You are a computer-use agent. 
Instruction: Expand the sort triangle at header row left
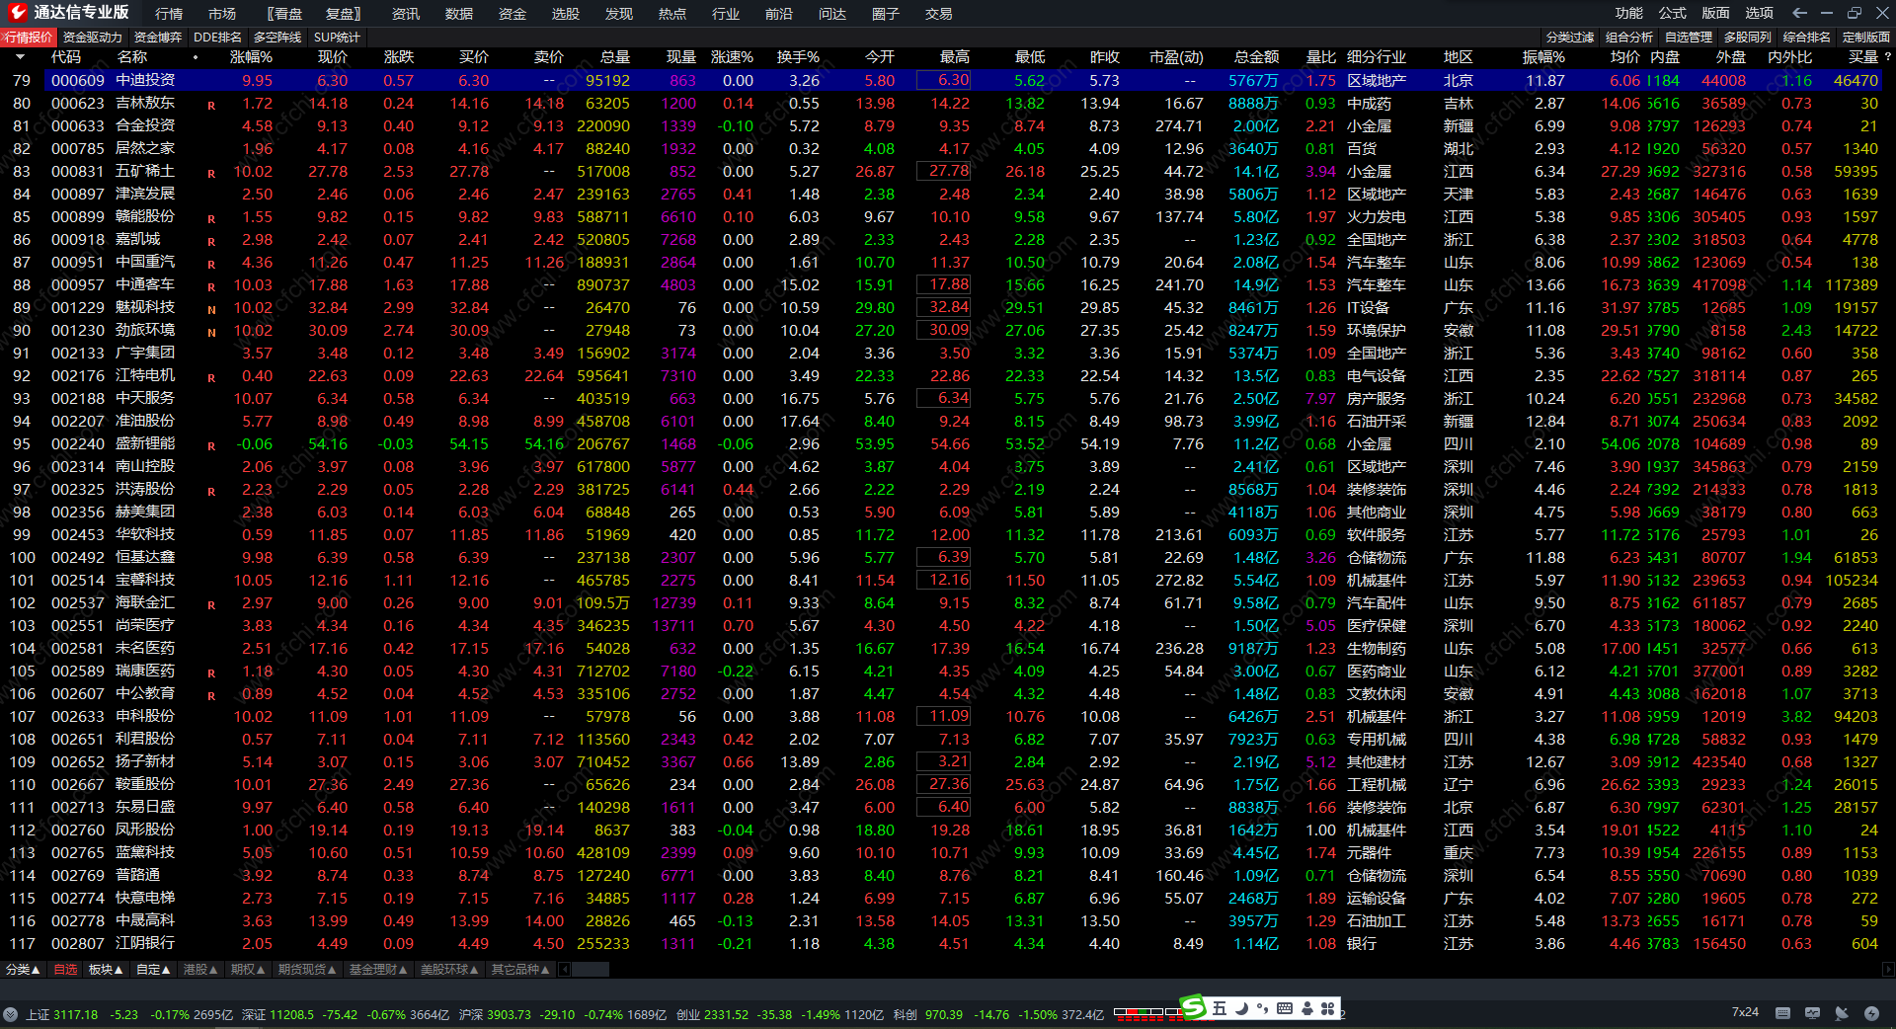20,57
